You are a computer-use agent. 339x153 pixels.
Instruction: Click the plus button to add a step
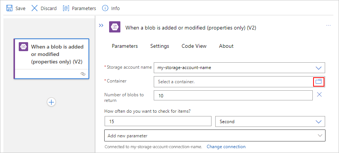pos(51,102)
